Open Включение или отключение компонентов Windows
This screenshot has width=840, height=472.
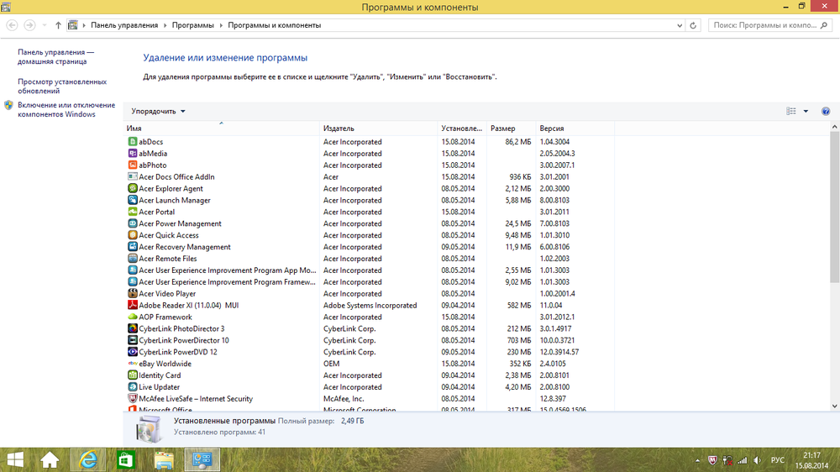coord(66,110)
